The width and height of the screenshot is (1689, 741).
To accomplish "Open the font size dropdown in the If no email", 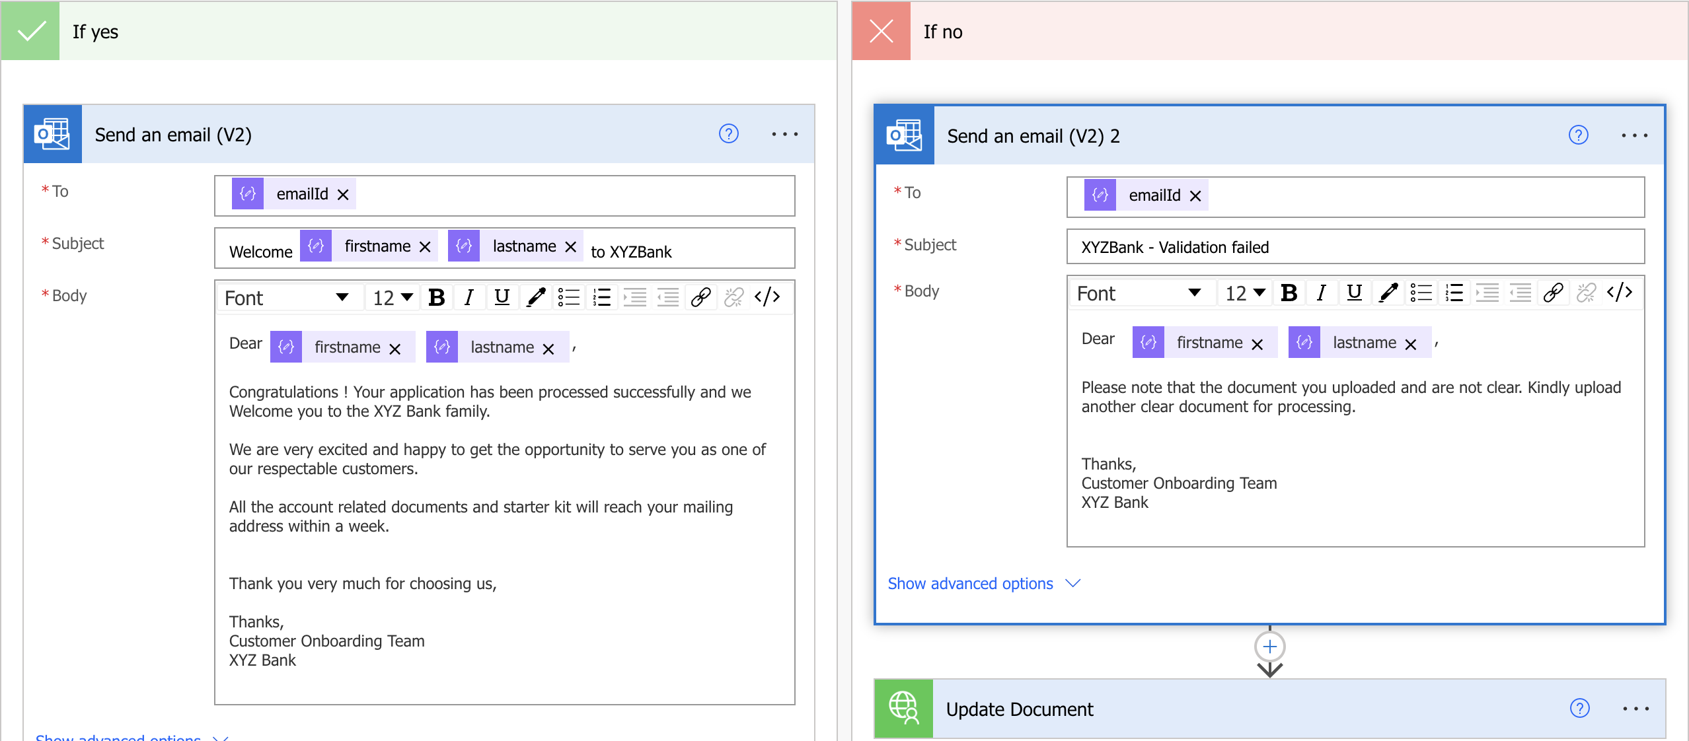I will [x=1243, y=293].
